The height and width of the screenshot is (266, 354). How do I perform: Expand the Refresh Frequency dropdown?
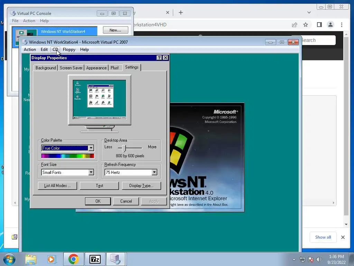[x=154, y=172]
